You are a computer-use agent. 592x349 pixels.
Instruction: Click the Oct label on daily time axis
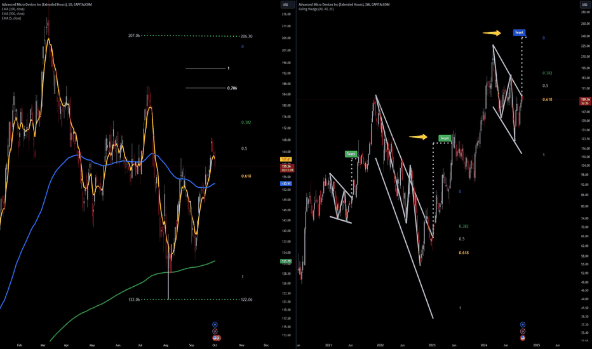(x=215, y=345)
